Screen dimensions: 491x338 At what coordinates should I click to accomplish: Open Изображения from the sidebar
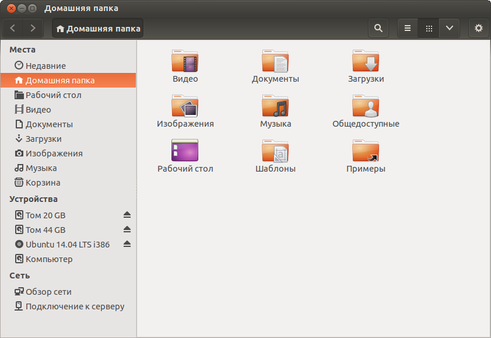click(x=68, y=154)
